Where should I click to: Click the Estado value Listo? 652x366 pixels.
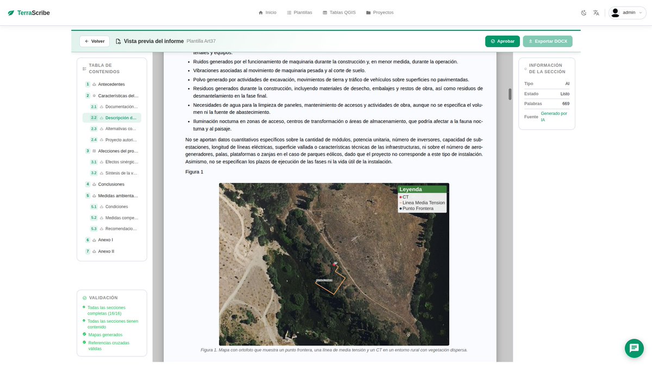565,94
